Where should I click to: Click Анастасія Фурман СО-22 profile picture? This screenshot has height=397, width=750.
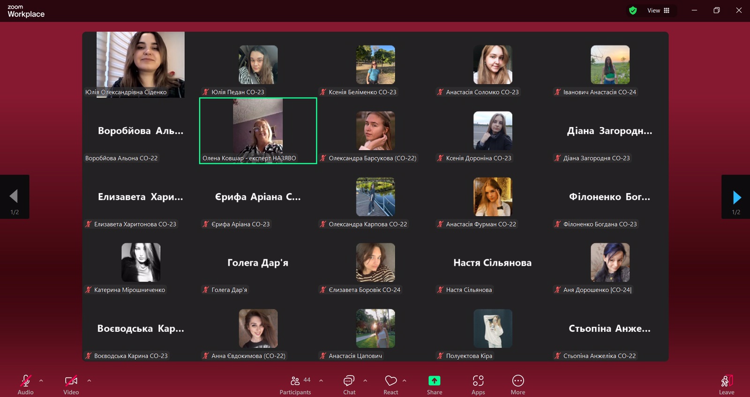[x=493, y=197]
